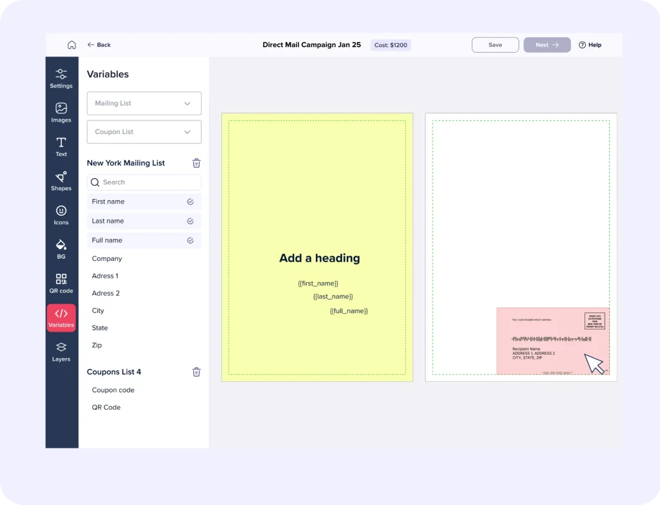Expand the Mailing List dropdown
This screenshot has height=505, width=660.
144,103
